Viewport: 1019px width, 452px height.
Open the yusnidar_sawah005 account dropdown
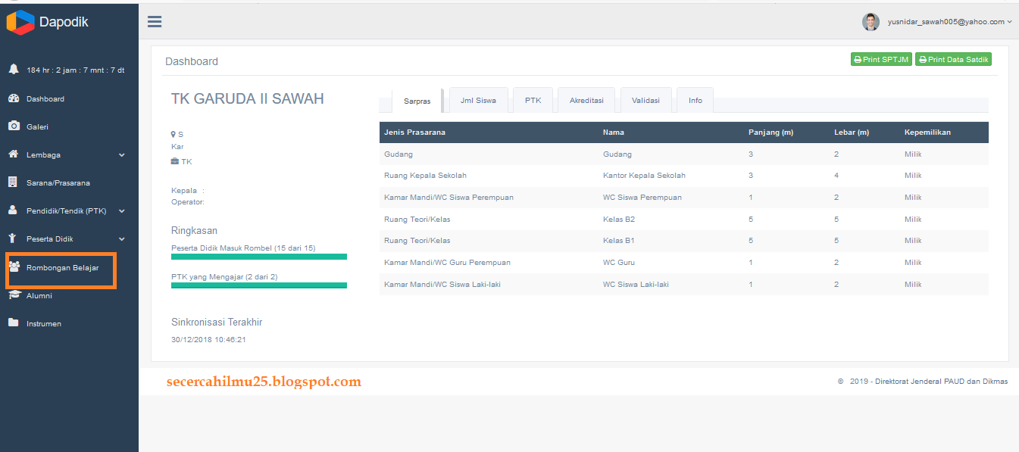tap(950, 22)
